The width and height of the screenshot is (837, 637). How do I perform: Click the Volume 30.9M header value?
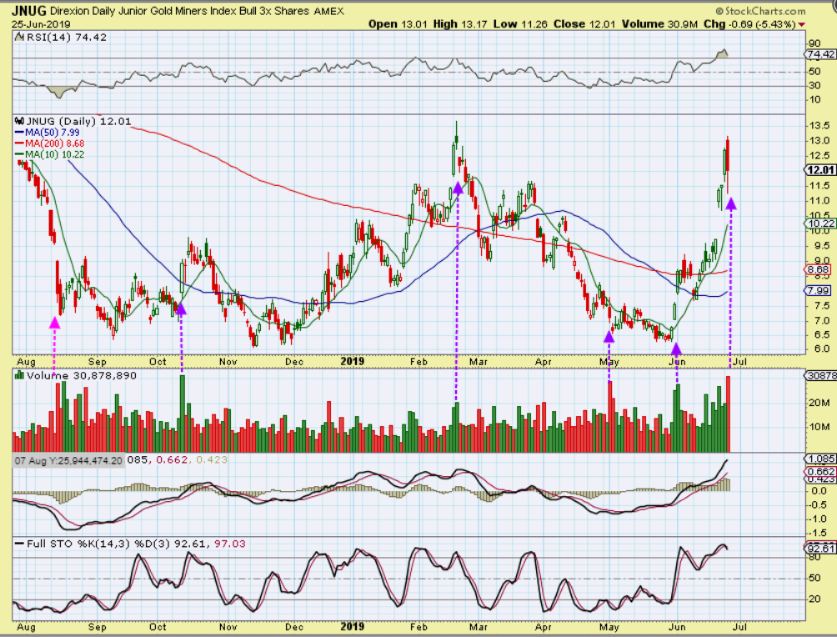tap(659, 24)
